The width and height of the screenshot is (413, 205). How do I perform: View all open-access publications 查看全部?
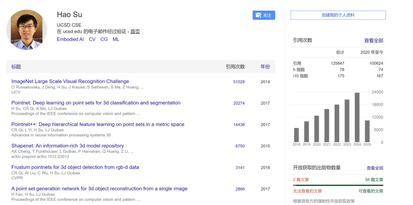375,168
